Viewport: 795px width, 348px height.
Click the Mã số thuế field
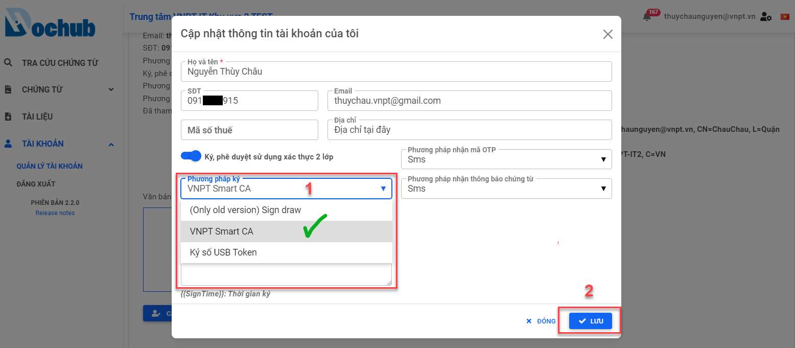tap(249, 130)
